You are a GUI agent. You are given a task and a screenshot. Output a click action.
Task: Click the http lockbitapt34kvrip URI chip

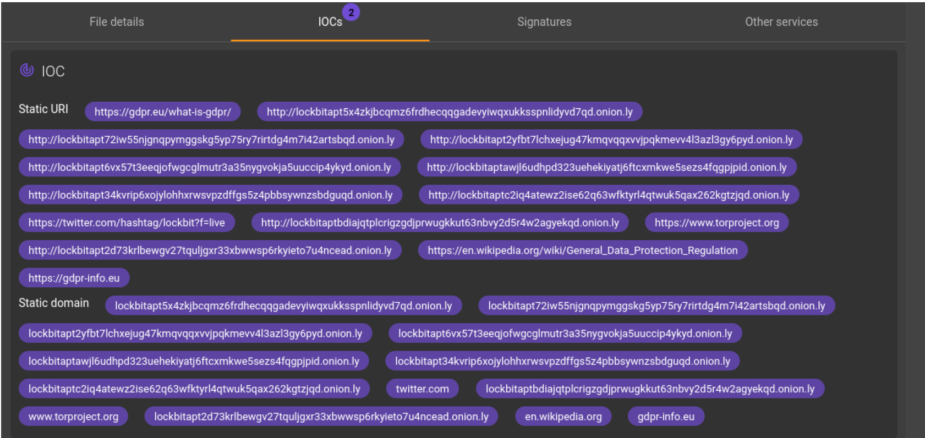point(211,195)
